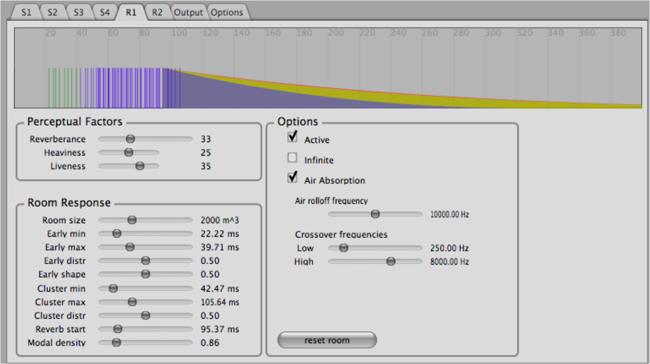Click the Modal density slider handle

pyautogui.click(x=116, y=343)
